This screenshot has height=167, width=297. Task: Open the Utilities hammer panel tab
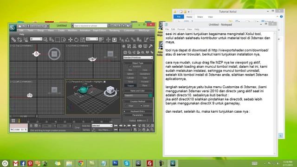click(150, 46)
